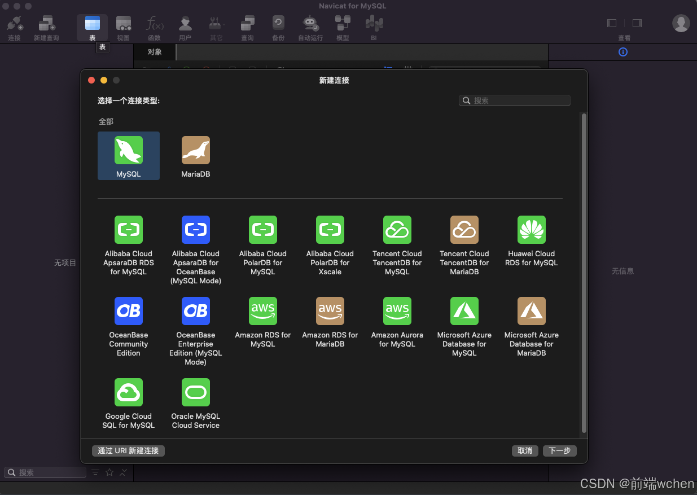Click the sidebar collapse arrows icon

(124, 472)
